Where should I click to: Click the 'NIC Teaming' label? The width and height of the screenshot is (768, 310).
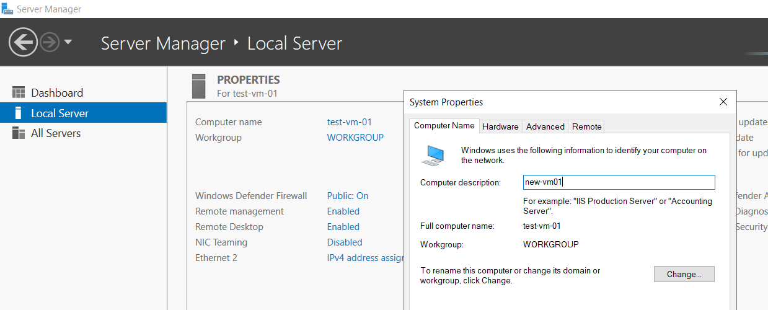click(x=221, y=242)
